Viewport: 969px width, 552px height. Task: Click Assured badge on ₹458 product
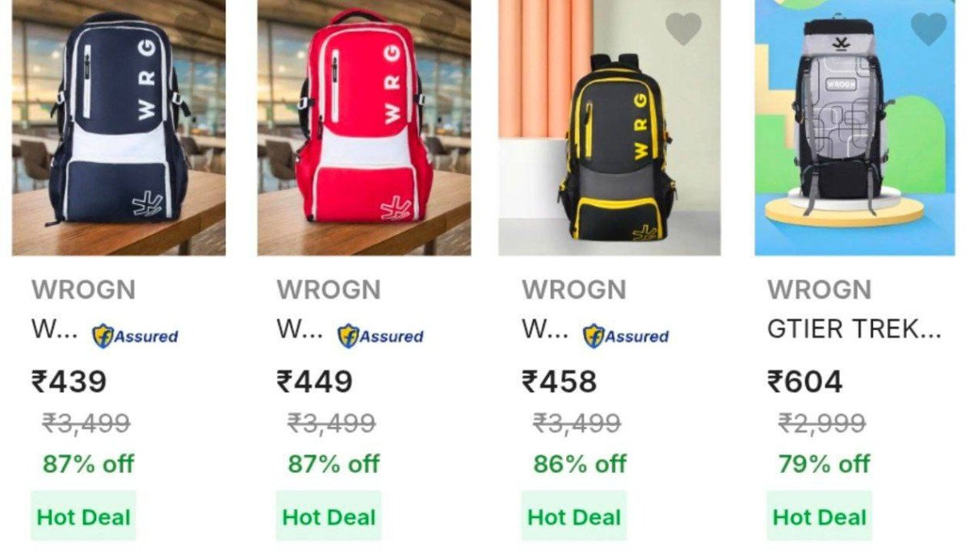tap(626, 336)
